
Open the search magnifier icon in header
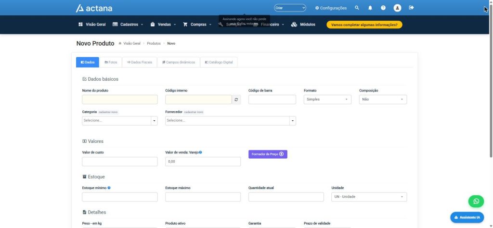(x=357, y=8)
